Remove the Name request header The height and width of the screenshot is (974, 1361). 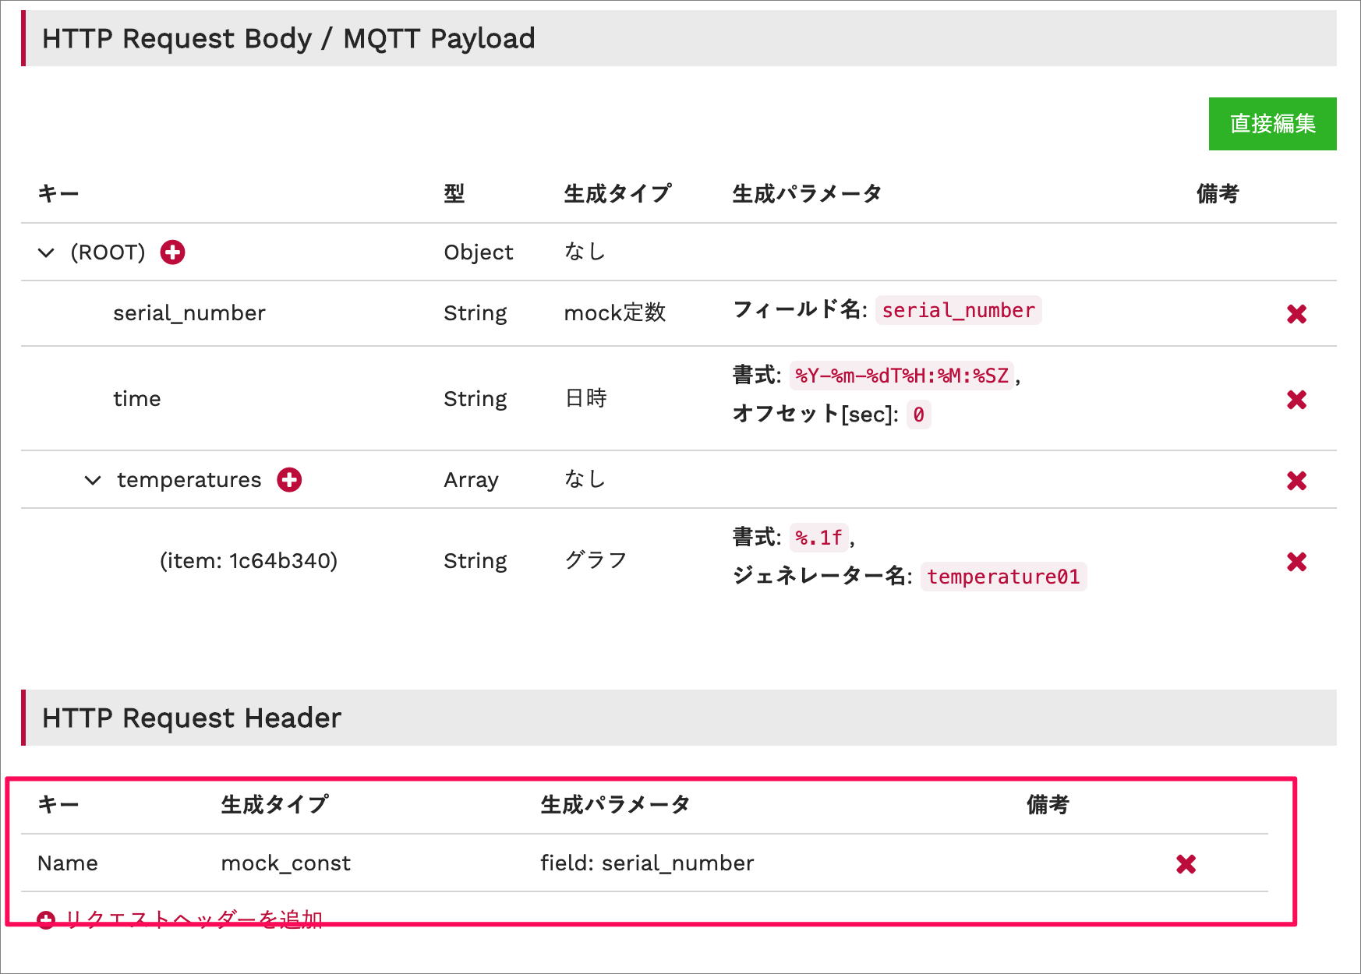(x=1186, y=864)
